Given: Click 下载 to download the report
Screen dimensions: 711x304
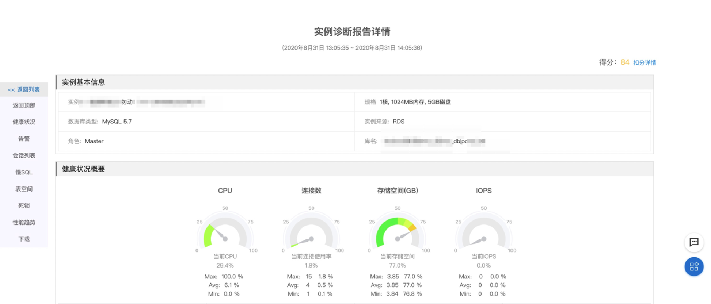Looking at the screenshot, I should [24, 239].
